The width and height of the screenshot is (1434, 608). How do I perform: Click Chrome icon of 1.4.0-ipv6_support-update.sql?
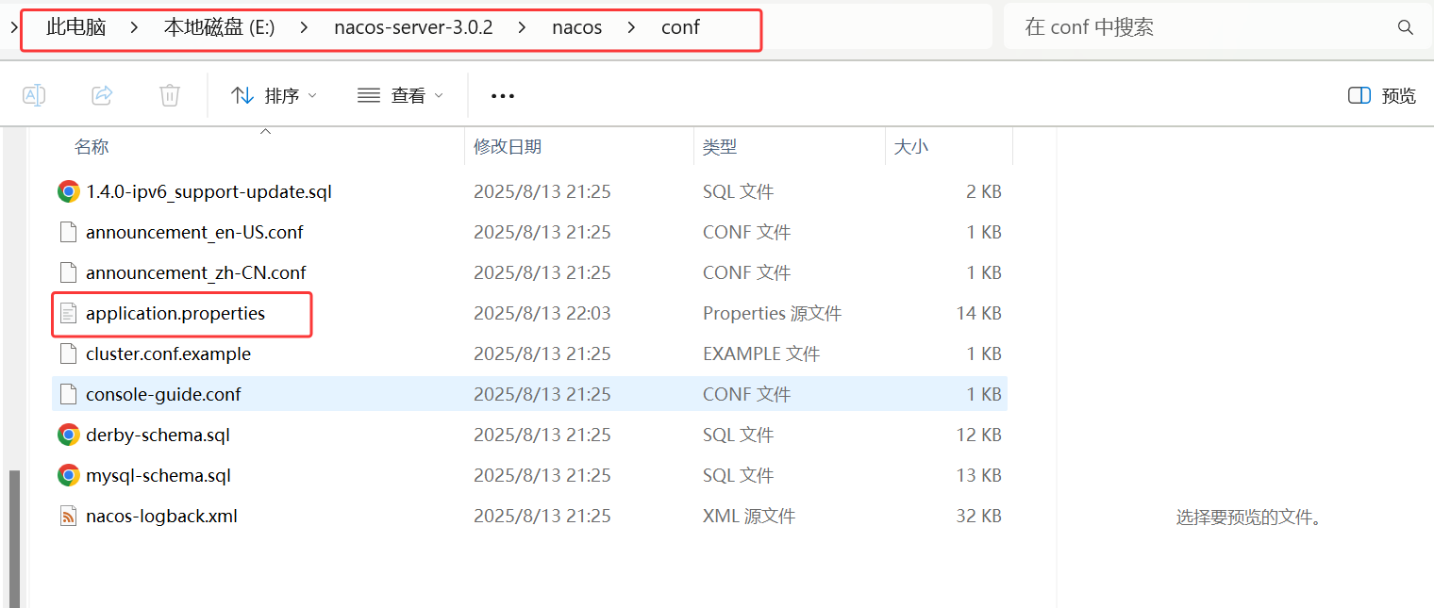point(68,191)
